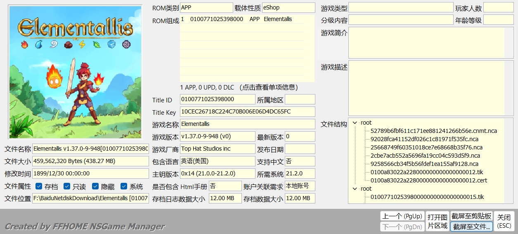The height and width of the screenshot is (234, 518).
Task: Click 截屏至文件... button
Action: [471, 227]
